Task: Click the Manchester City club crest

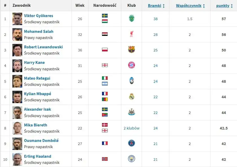Action: point(131,159)
